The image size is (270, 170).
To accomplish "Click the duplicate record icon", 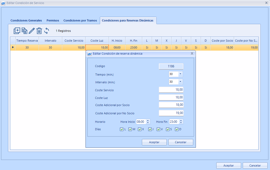I will tap(24, 31).
